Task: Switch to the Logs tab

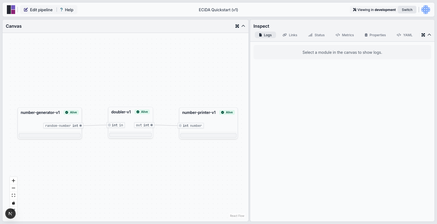Action: coord(265,35)
